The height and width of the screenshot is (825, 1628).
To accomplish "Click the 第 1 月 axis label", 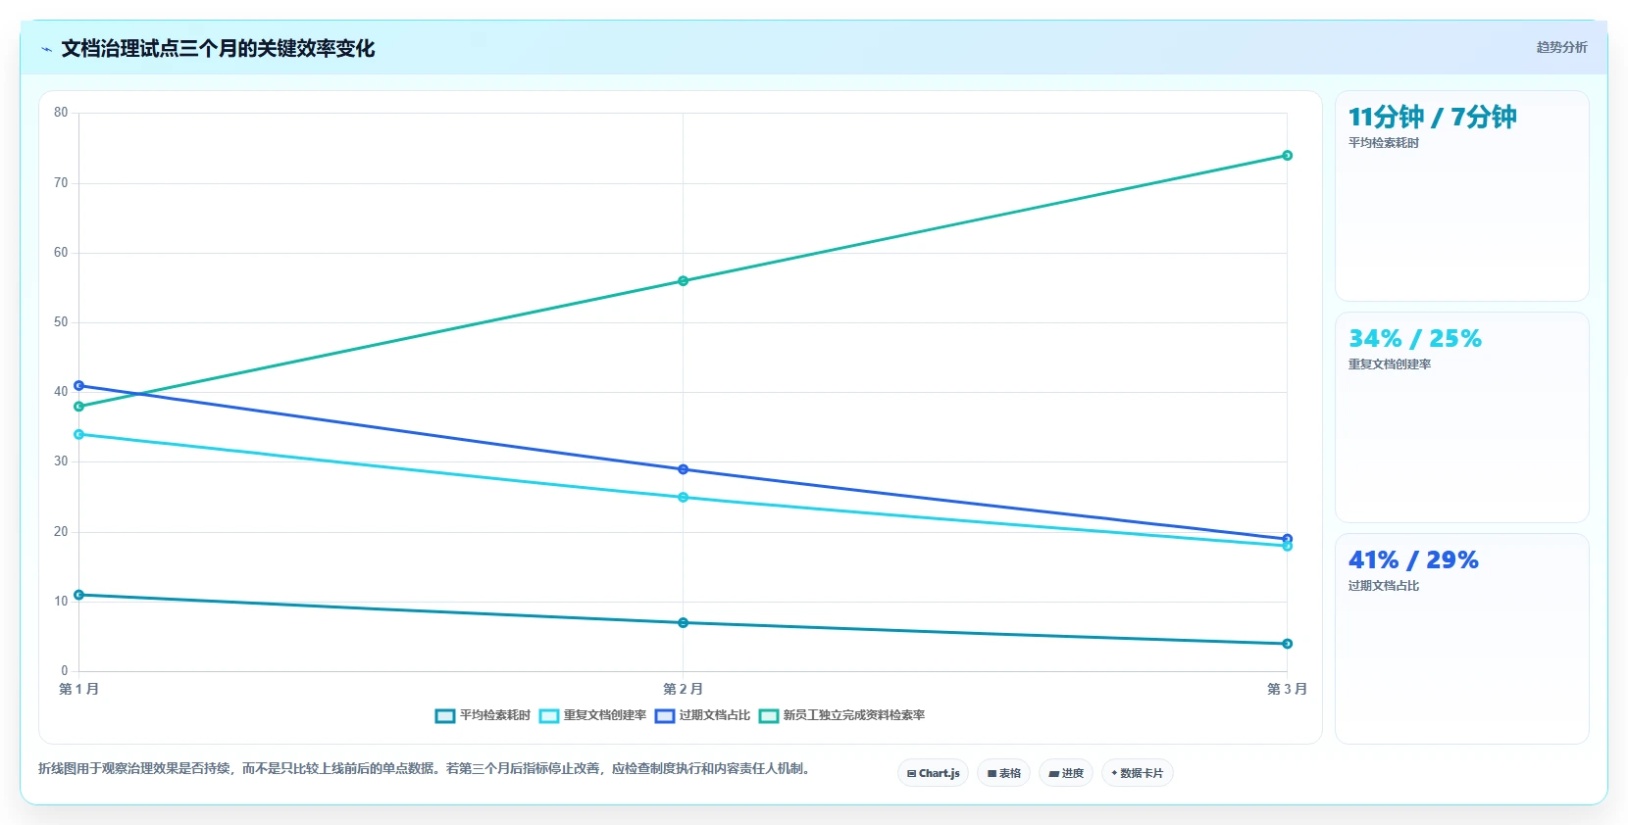I will pyautogui.click(x=78, y=689).
